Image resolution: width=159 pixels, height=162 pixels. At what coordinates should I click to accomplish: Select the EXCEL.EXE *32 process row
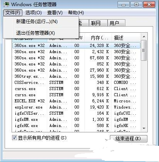point(76,101)
